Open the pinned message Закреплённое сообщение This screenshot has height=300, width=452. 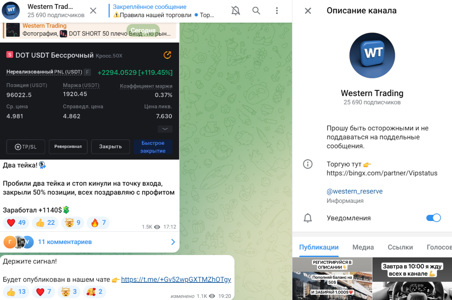(x=164, y=11)
